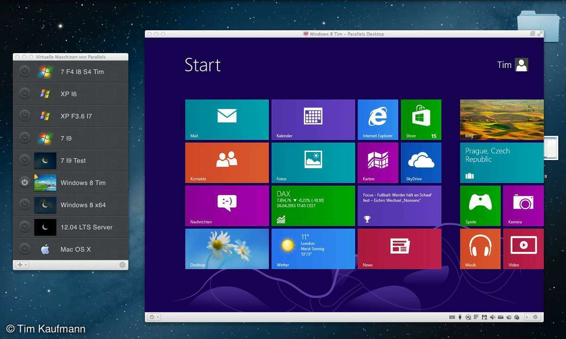Open the Prague, Czech Republic travel tile
The height and width of the screenshot is (339, 566).
502,162
